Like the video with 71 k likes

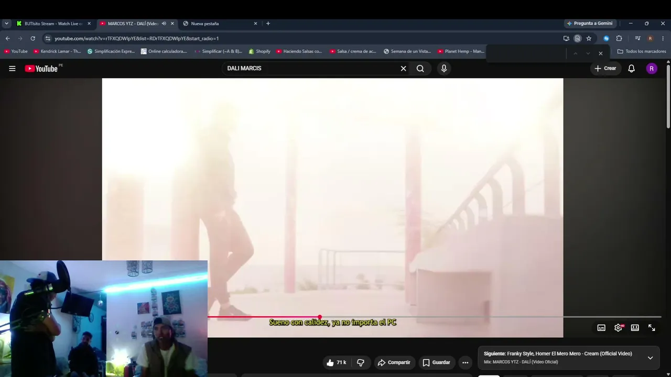click(336, 362)
